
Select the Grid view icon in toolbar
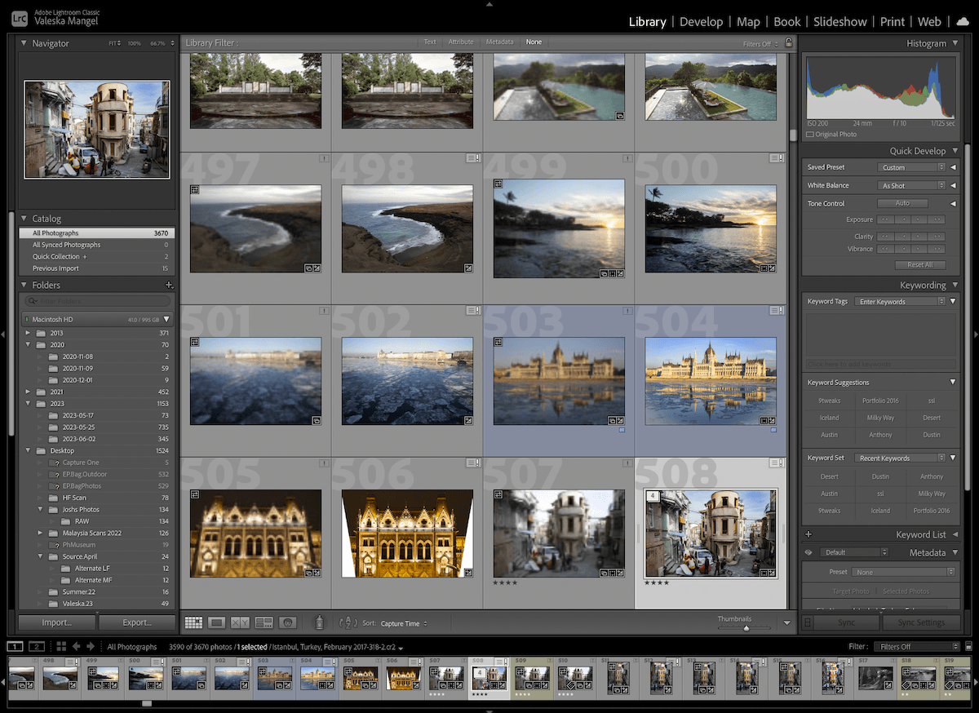[193, 622]
